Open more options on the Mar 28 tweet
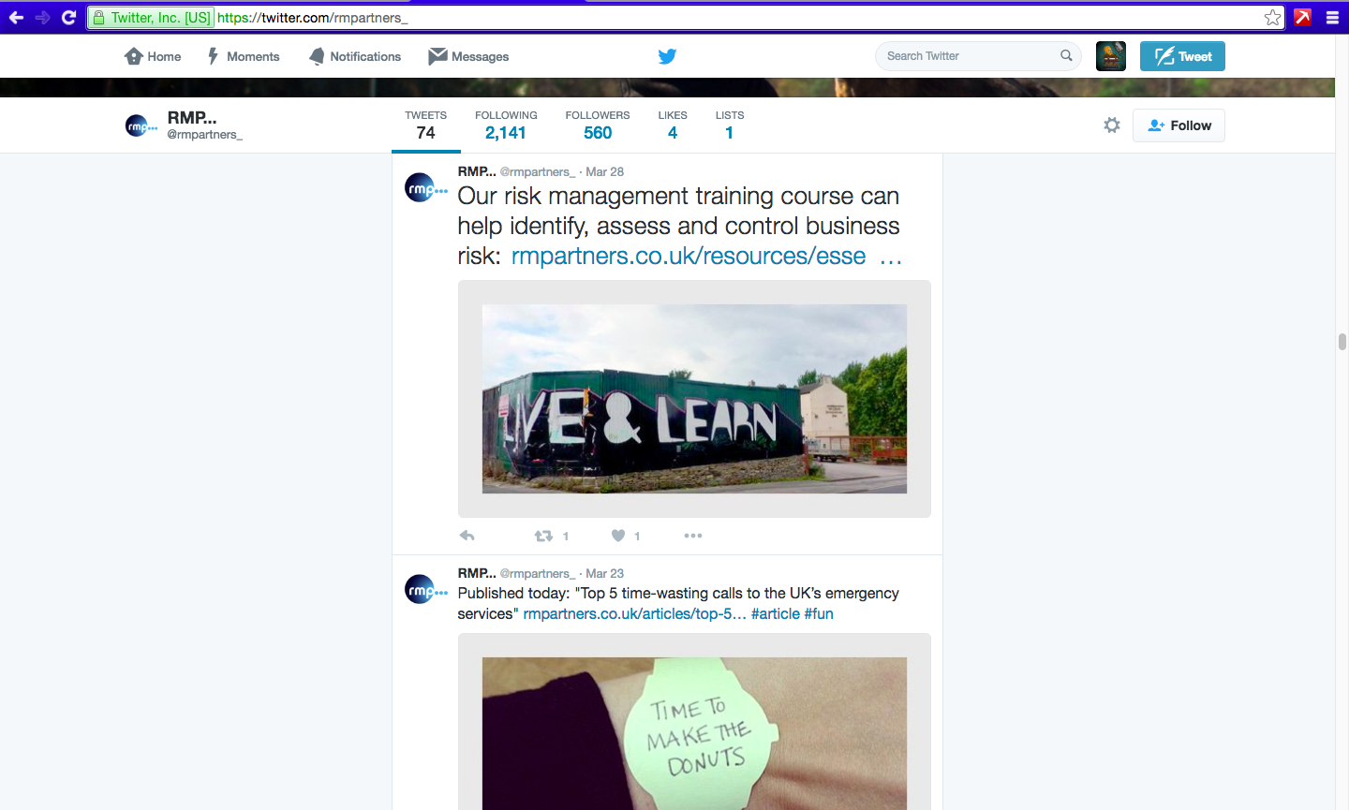1349x810 pixels. pyautogui.click(x=693, y=536)
